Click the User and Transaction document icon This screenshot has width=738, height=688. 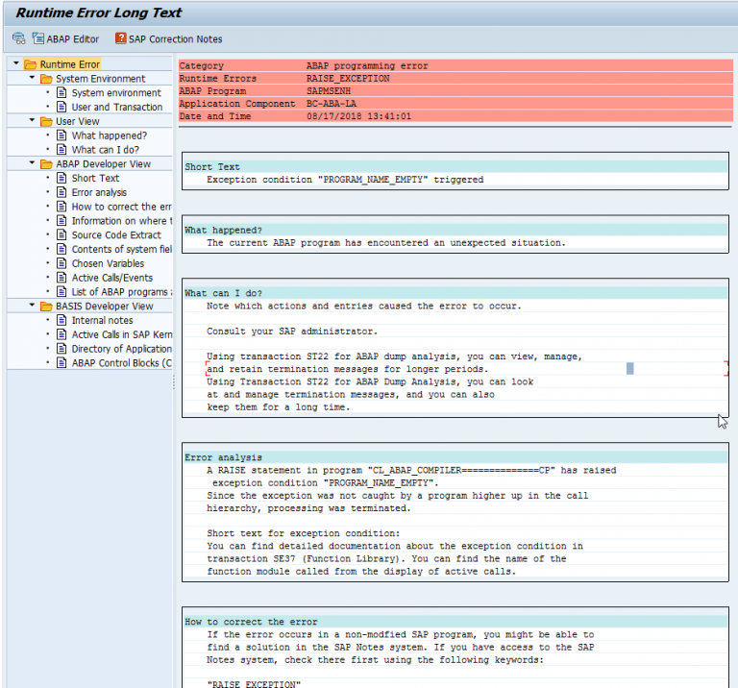pos(61,107)
